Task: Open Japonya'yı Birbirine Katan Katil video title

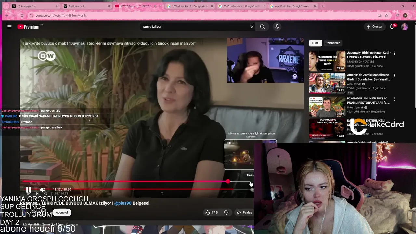Action: 369,55
